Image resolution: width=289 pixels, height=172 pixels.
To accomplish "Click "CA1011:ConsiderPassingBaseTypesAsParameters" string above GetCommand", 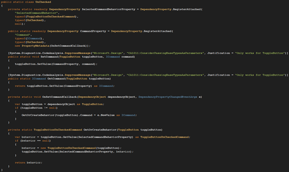I will (165, 75).
